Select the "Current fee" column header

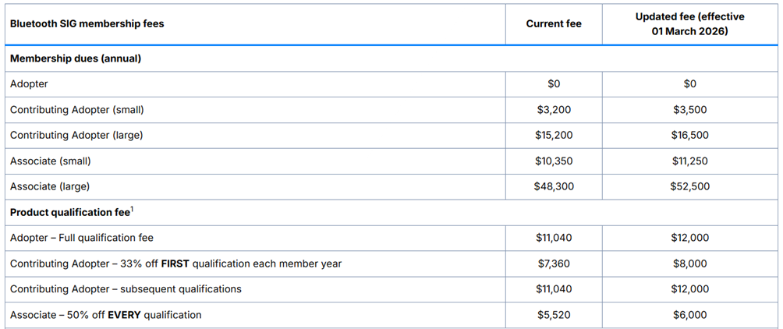(554, 24)
